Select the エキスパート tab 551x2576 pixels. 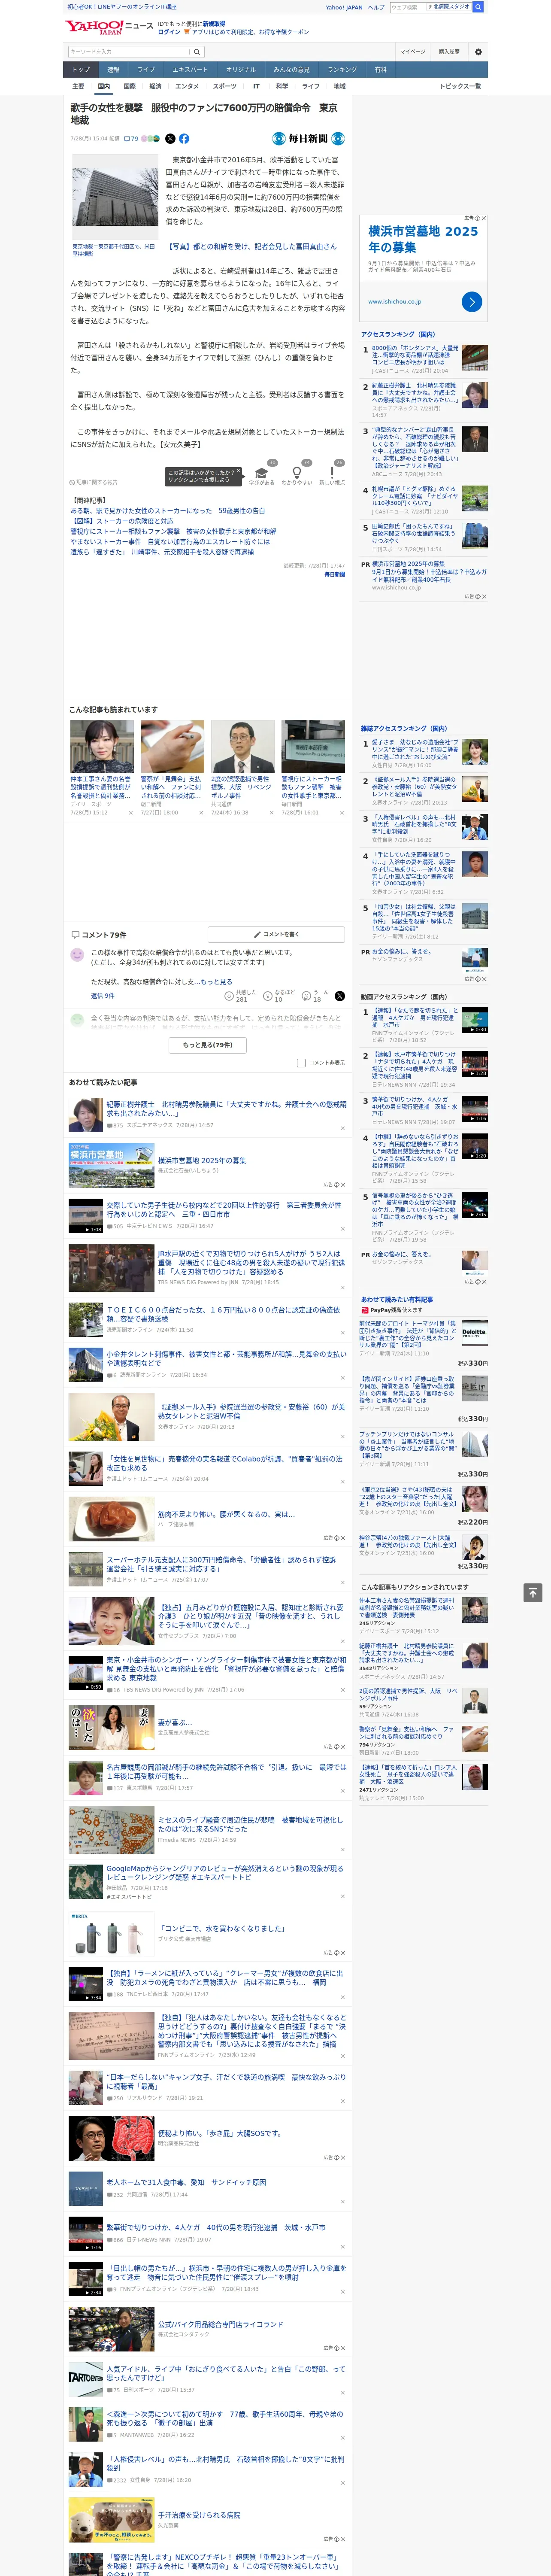(x=190, y=70)
